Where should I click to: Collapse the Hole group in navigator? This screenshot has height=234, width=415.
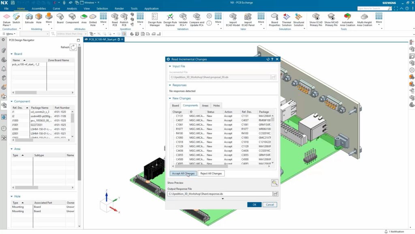click(x=12, y=196)
